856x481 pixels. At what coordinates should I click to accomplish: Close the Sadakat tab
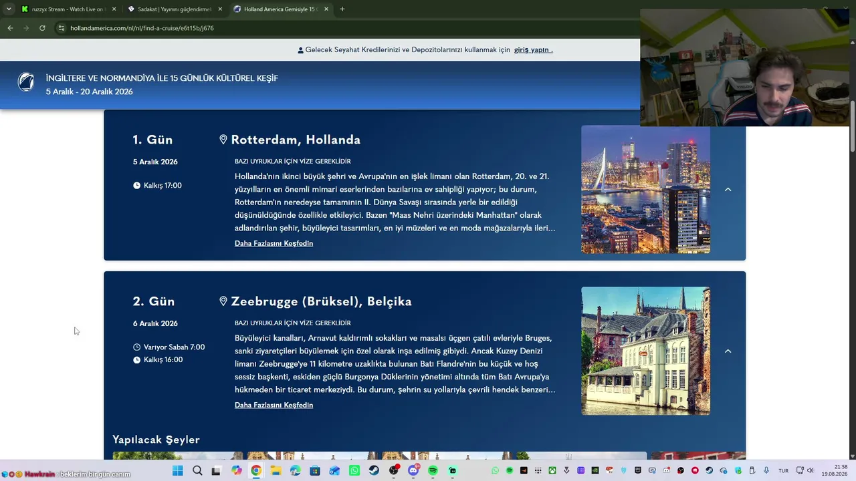[x=220, y=9]
